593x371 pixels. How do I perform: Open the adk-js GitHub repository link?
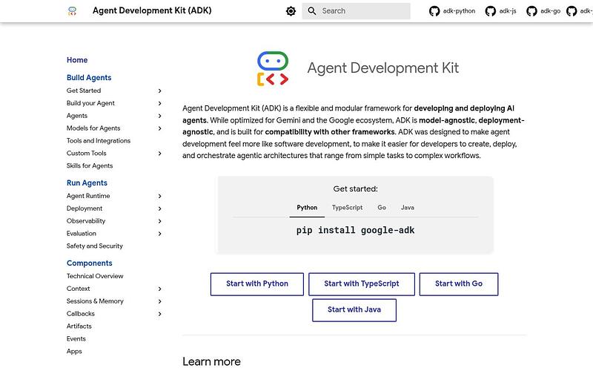click(501, 11)
